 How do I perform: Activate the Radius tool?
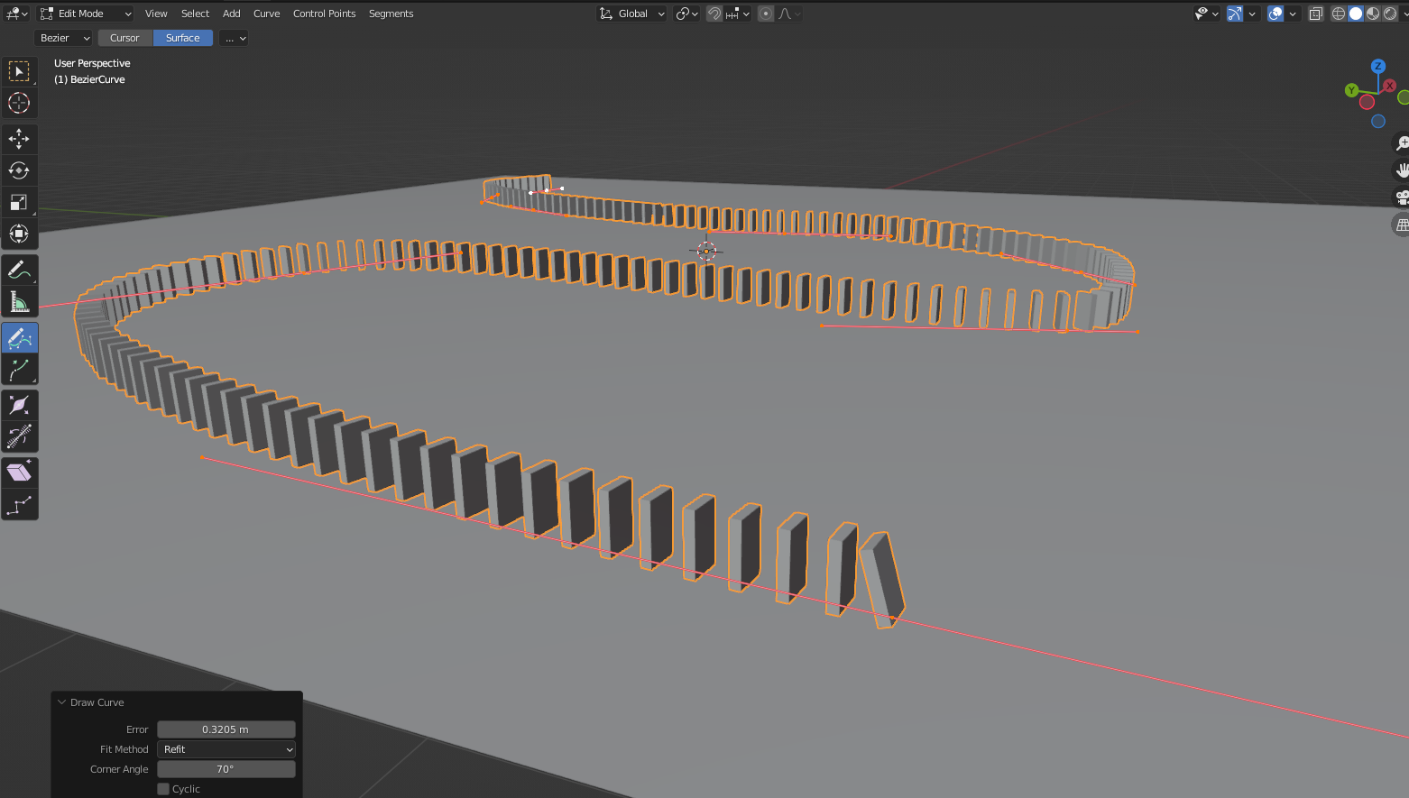tap(19, 405)
